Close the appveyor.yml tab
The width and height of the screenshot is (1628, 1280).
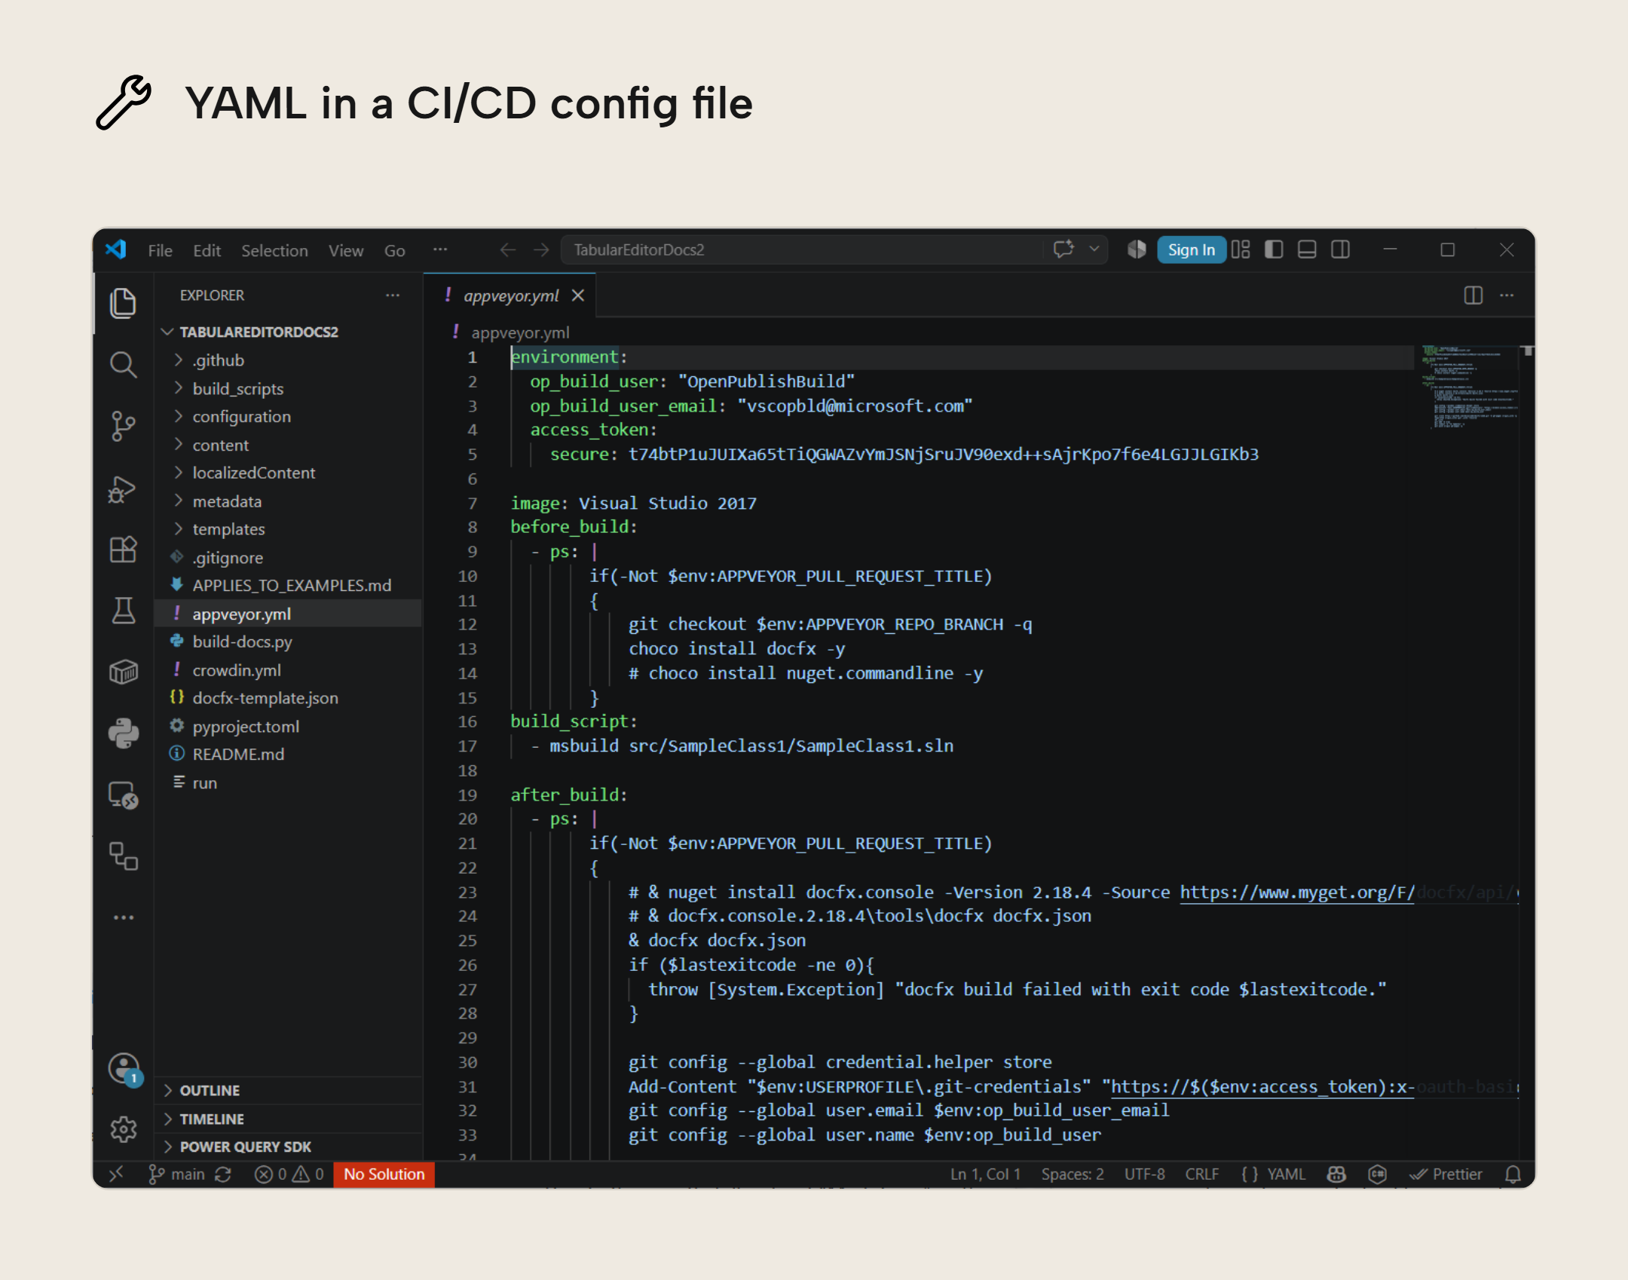tap(578, 296)
